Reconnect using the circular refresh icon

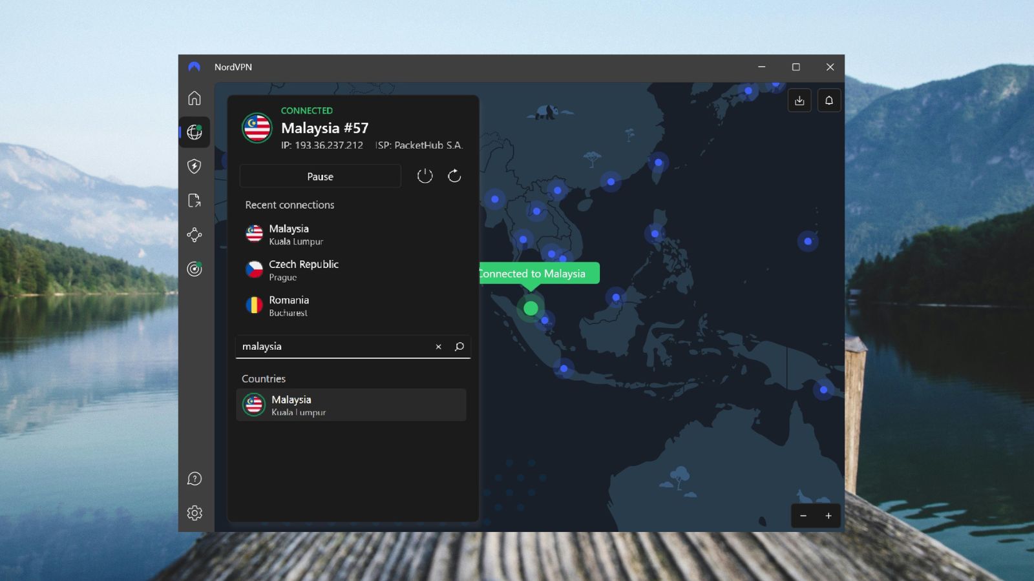pos(454,176)
